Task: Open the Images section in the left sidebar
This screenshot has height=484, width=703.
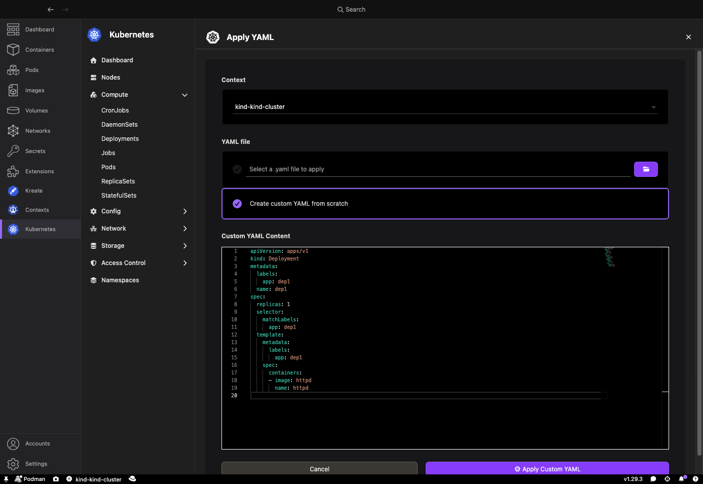Action: 40,90
